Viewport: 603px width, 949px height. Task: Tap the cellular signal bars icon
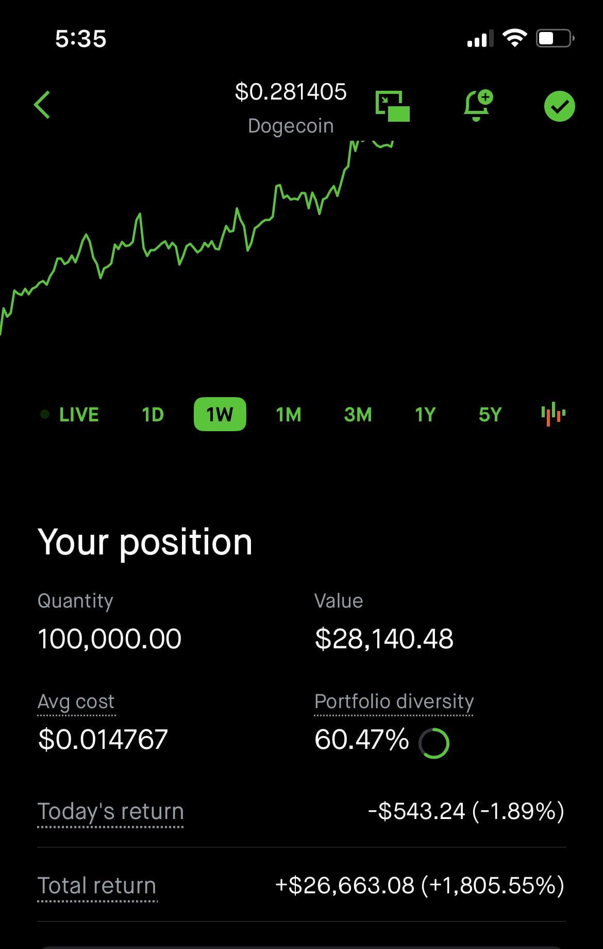[x=479, y=39]
